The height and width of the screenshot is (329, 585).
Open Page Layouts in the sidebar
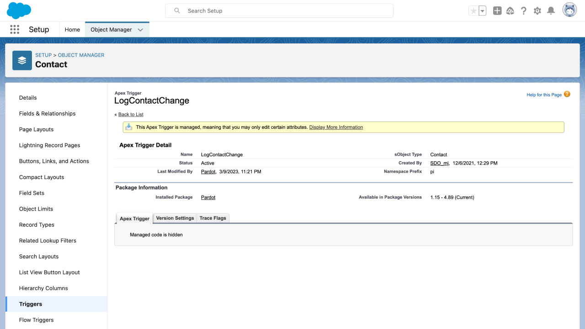(x=56, y=129)
